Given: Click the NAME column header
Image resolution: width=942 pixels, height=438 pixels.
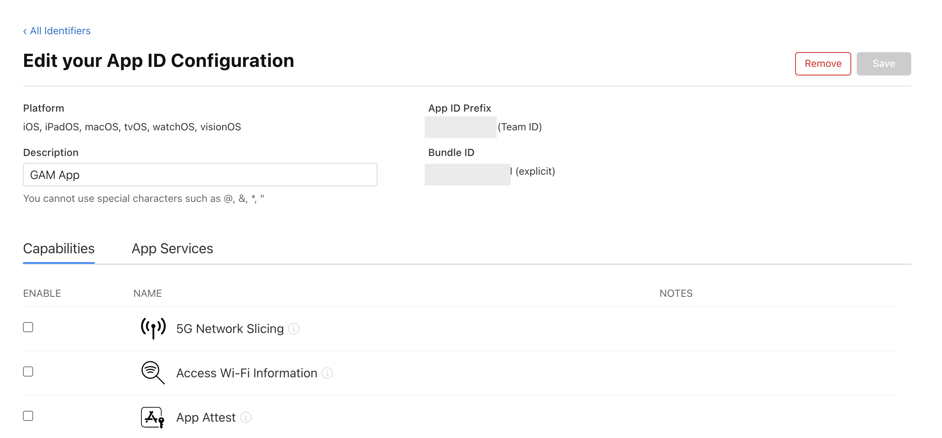Looking at the screenshot, I should pyautogui.click(x=147, y=293).
